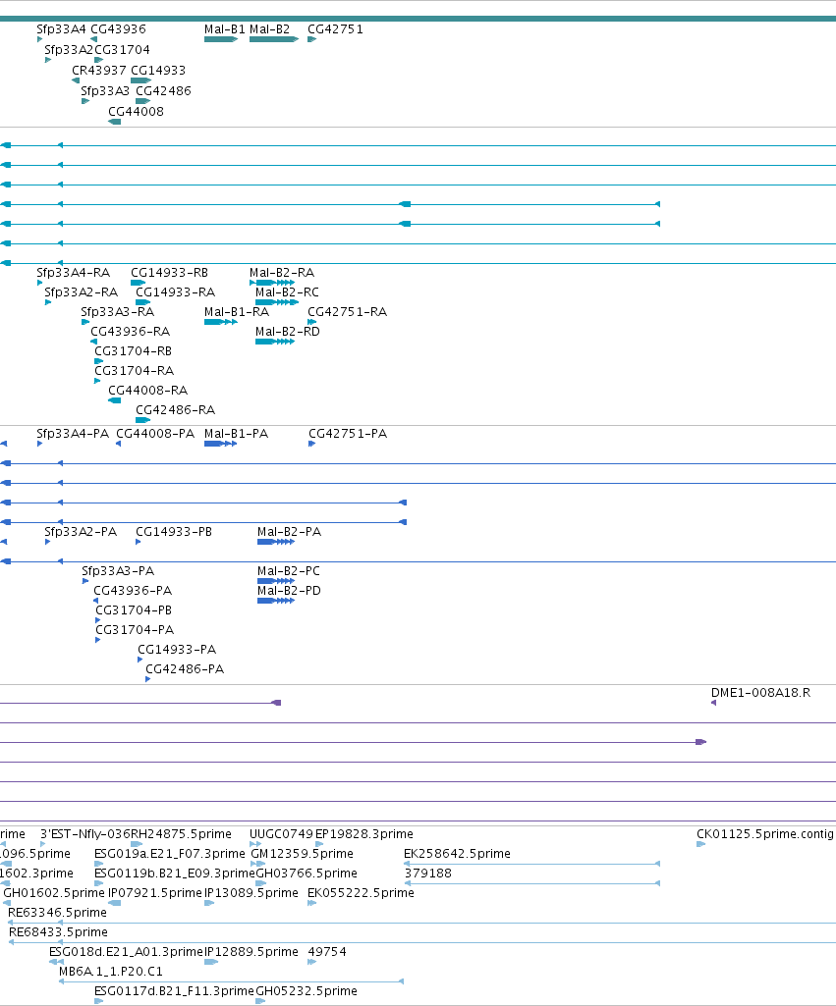Open protein CG14933-PB
Viewport: 836px width, 1006px height.
[x=174, y=532]
